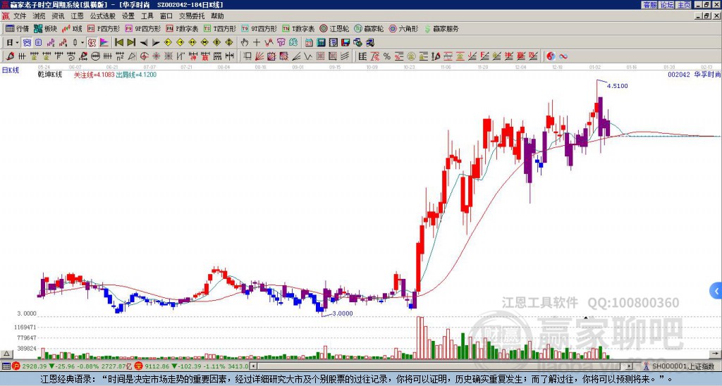
Task: Select the triangle ruler tool
Action: pos(132,56)
